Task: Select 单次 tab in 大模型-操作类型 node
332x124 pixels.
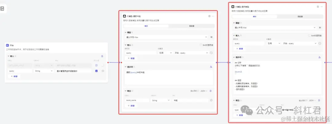Action: point(255,17)
